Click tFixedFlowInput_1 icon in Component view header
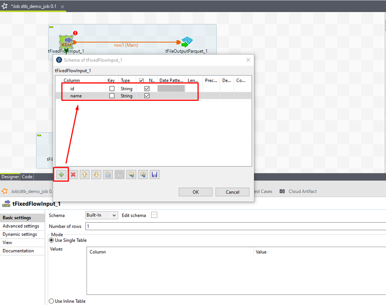Viewport: 386px width, 305px height. [x=6, y=204]
